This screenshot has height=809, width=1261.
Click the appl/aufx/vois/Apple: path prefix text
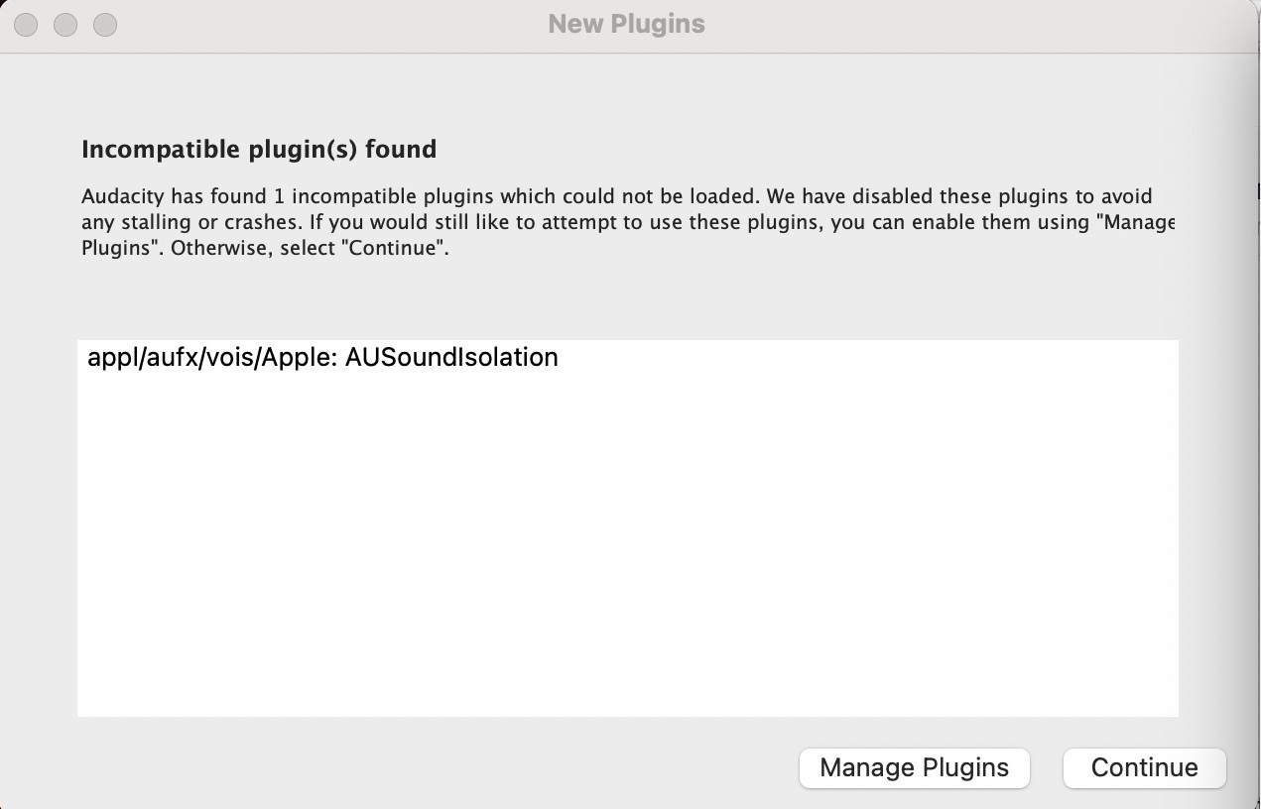coord(213,358)
